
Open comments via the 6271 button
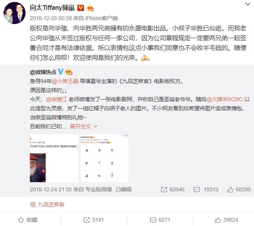(x=160, y=220)
